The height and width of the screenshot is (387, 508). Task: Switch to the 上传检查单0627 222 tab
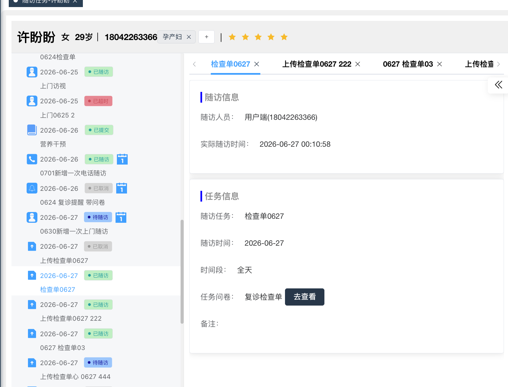pos(317,64)
